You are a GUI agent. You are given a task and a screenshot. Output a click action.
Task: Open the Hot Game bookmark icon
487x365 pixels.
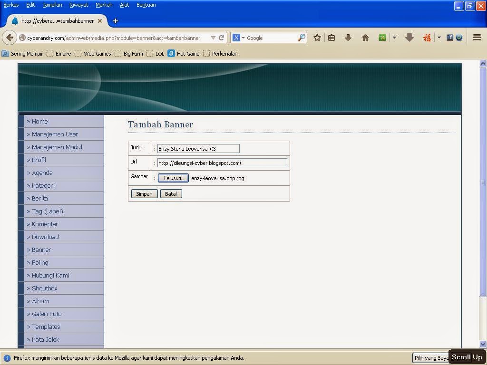171,53
